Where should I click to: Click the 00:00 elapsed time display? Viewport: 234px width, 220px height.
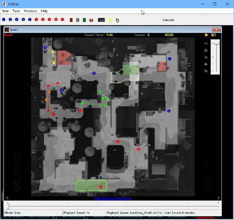click(x=169, y=35)
